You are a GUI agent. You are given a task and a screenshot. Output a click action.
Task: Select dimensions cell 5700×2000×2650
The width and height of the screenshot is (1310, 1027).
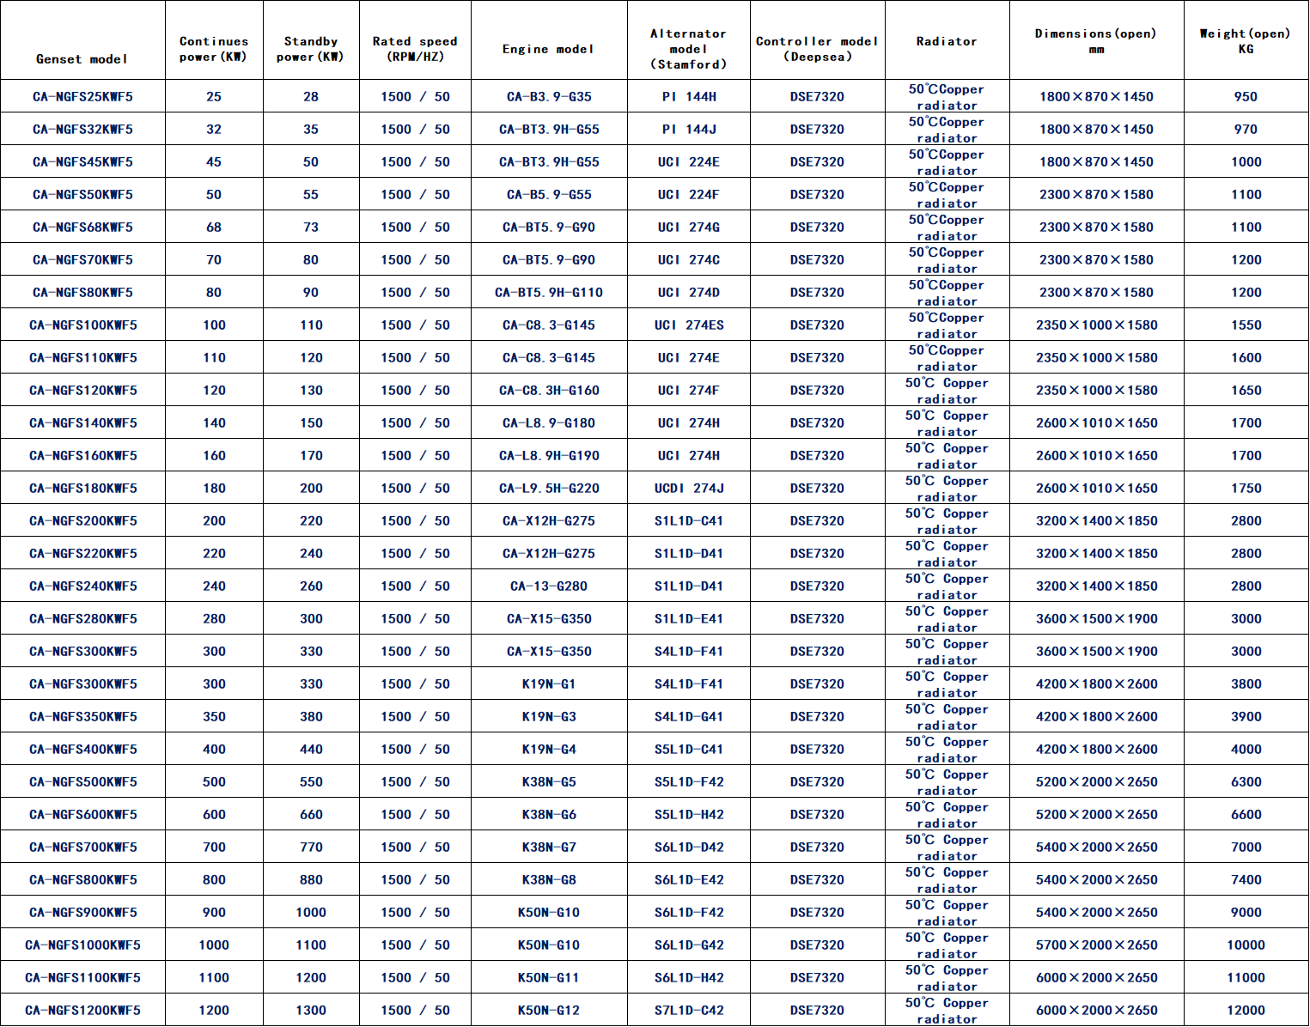click(1096, 945)
